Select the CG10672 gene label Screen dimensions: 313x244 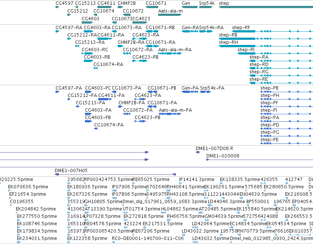point(133,11)
